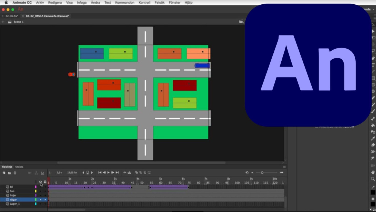
Task: Toggle visibility dot of hus layer
Action: (x=41, y=191)
